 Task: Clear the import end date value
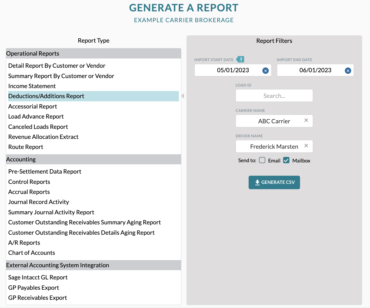click(348, 71)
